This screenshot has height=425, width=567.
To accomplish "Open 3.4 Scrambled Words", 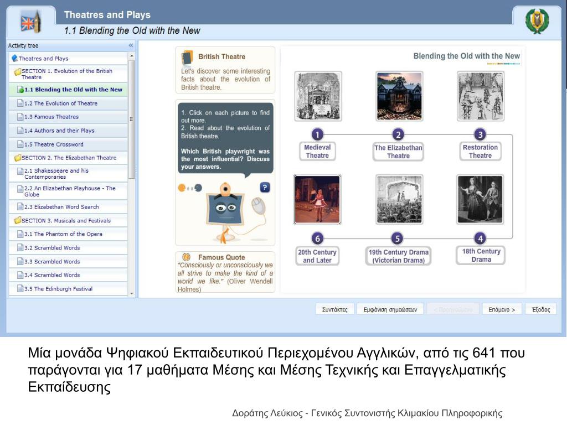I will coord(68,275).
